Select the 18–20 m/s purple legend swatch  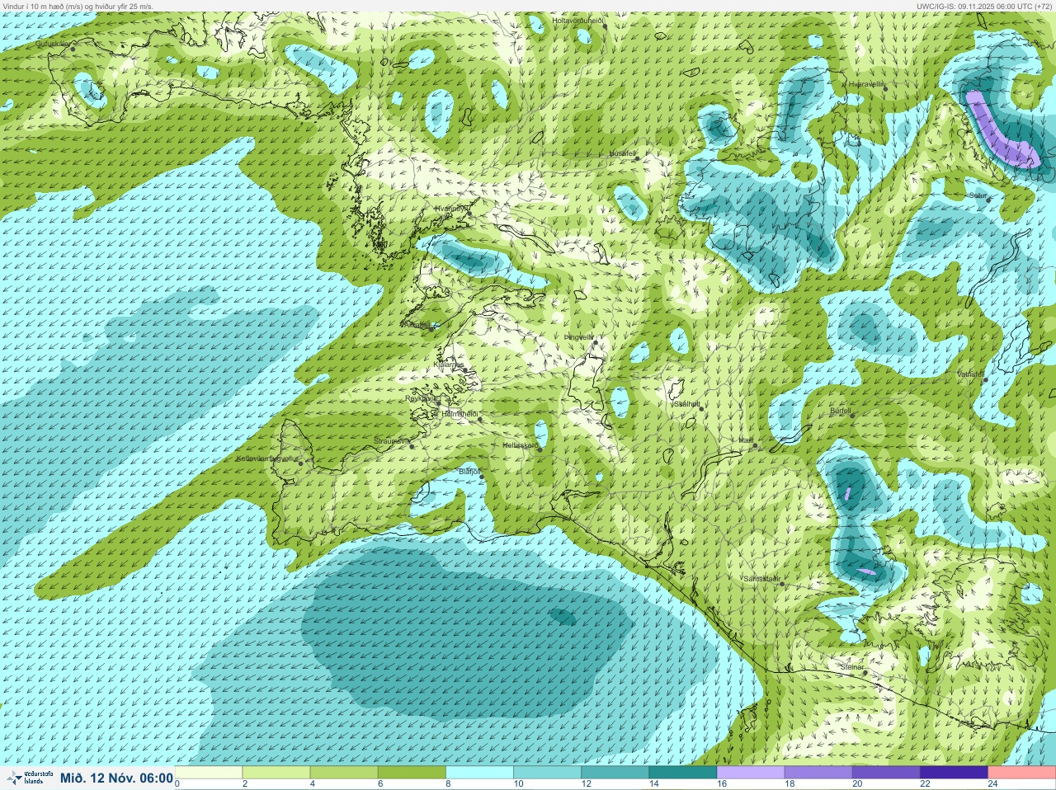(x=818, y=773)
